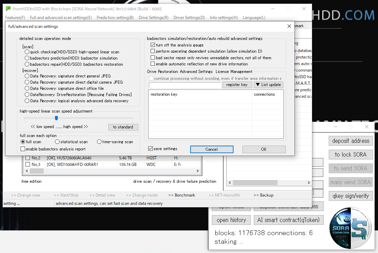Click the restoration key input field
The height and width of the screenshot is (253, 378).
[185, 85]
